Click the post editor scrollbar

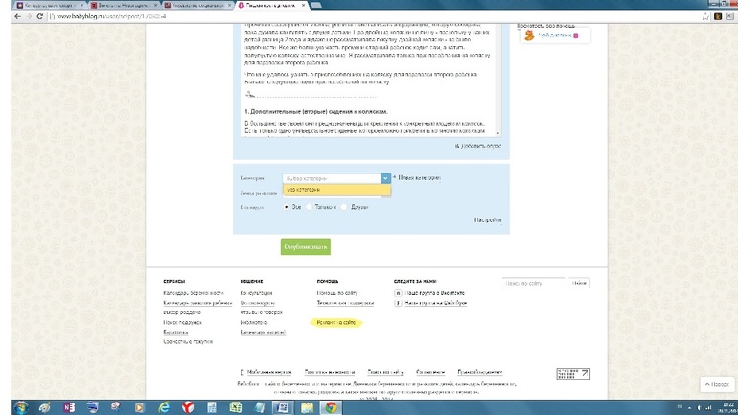click(x=498, y=80)
